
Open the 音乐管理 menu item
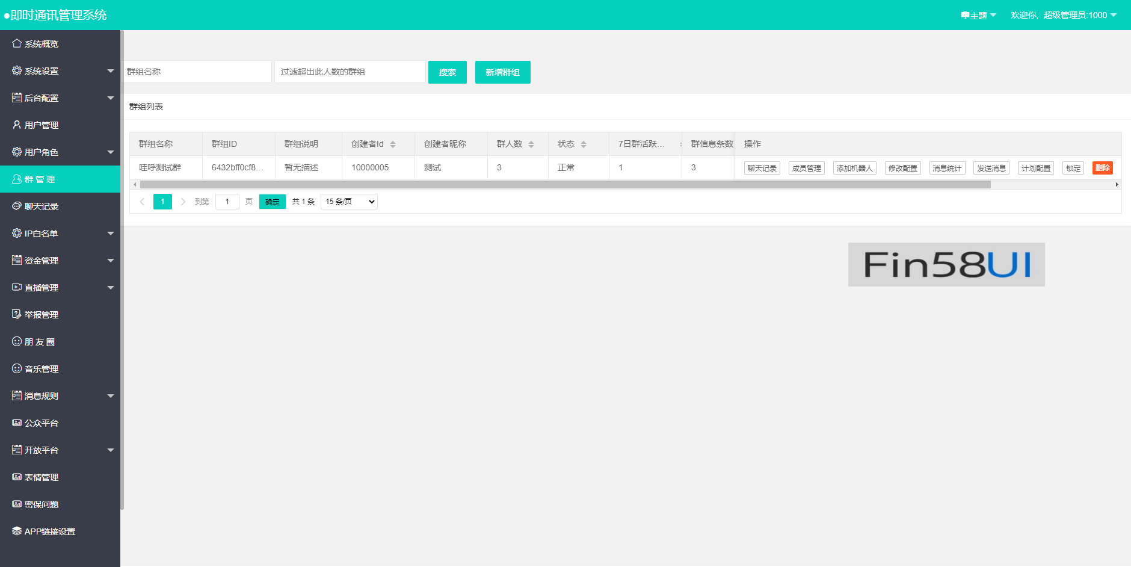pos(42,369)
